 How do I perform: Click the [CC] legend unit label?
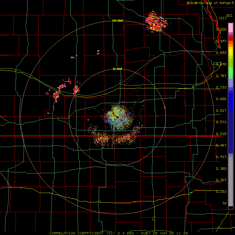pos(223,18)
